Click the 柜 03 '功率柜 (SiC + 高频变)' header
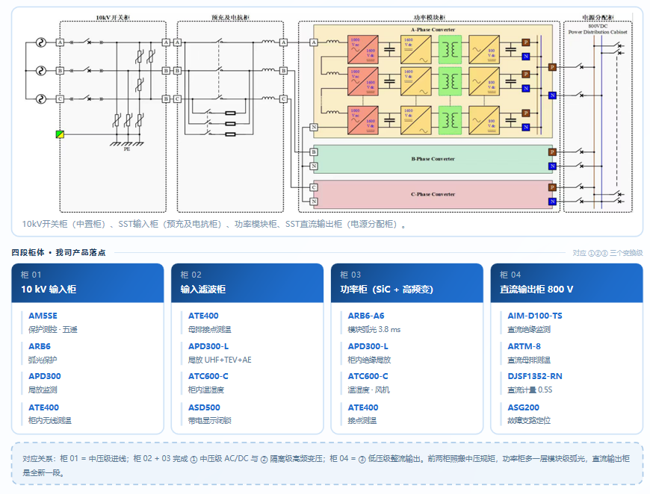650x494 pixels. coord(407,283)
